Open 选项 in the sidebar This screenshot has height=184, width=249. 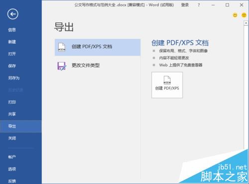(x=12, y=169)
